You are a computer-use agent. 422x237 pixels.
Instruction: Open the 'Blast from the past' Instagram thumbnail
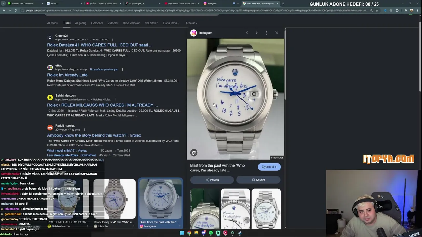coord(160,199)
